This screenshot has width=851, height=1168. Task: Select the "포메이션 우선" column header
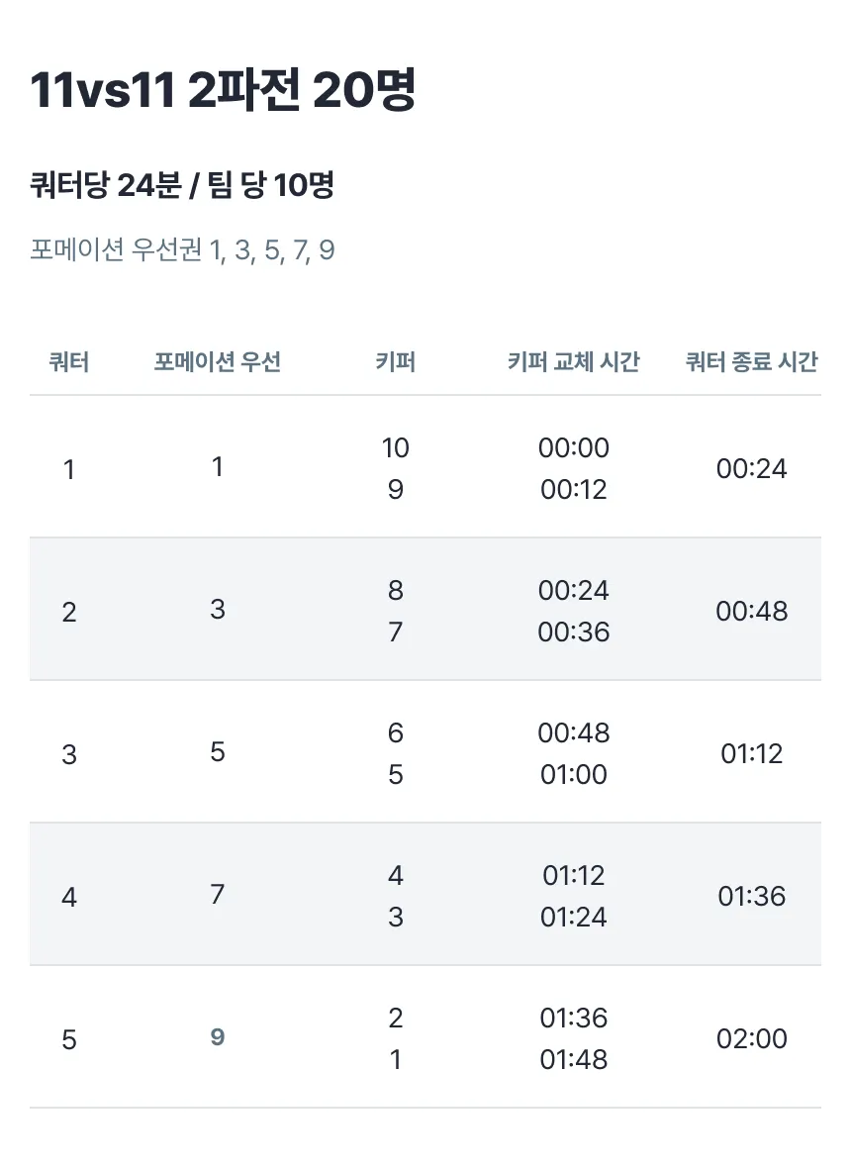coord(218,362)
